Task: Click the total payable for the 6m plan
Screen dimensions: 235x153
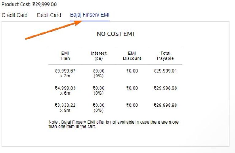Action: point(165,88)
